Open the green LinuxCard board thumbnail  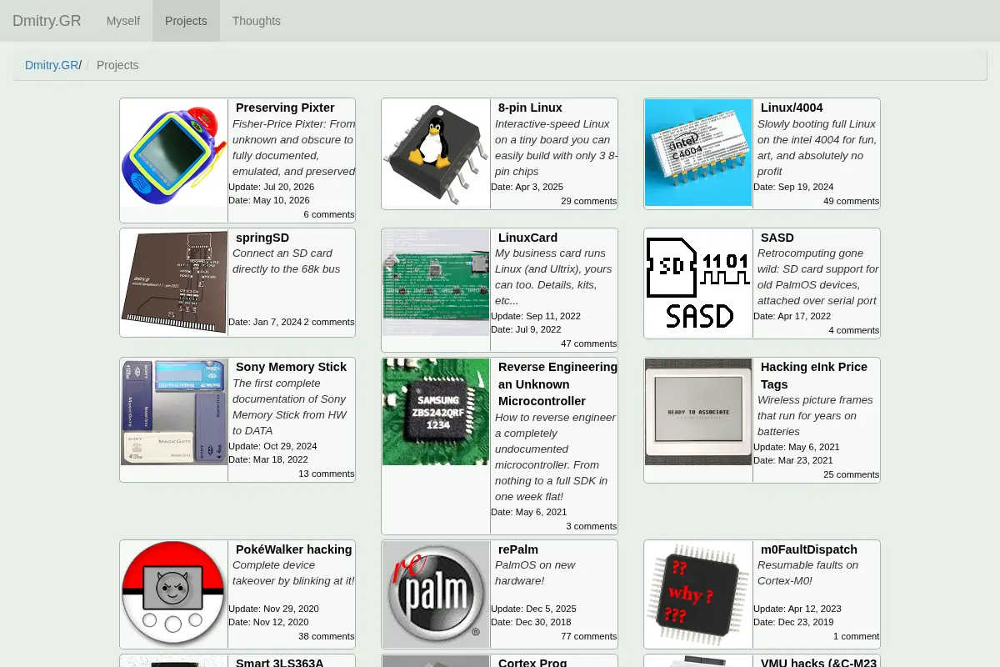(x=436, y=283)
